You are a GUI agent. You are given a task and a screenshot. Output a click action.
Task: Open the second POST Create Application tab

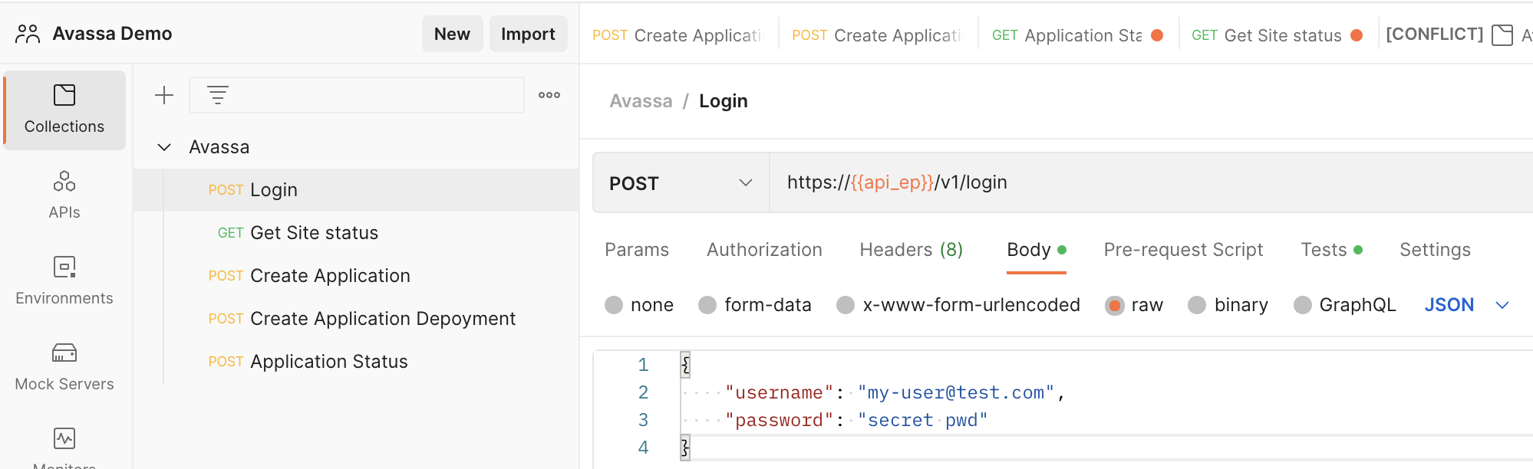(878, 35)
